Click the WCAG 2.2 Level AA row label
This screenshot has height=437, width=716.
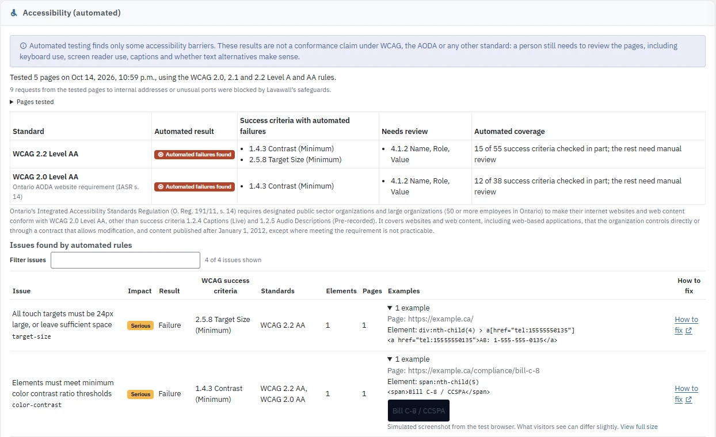tap(45, 154)
